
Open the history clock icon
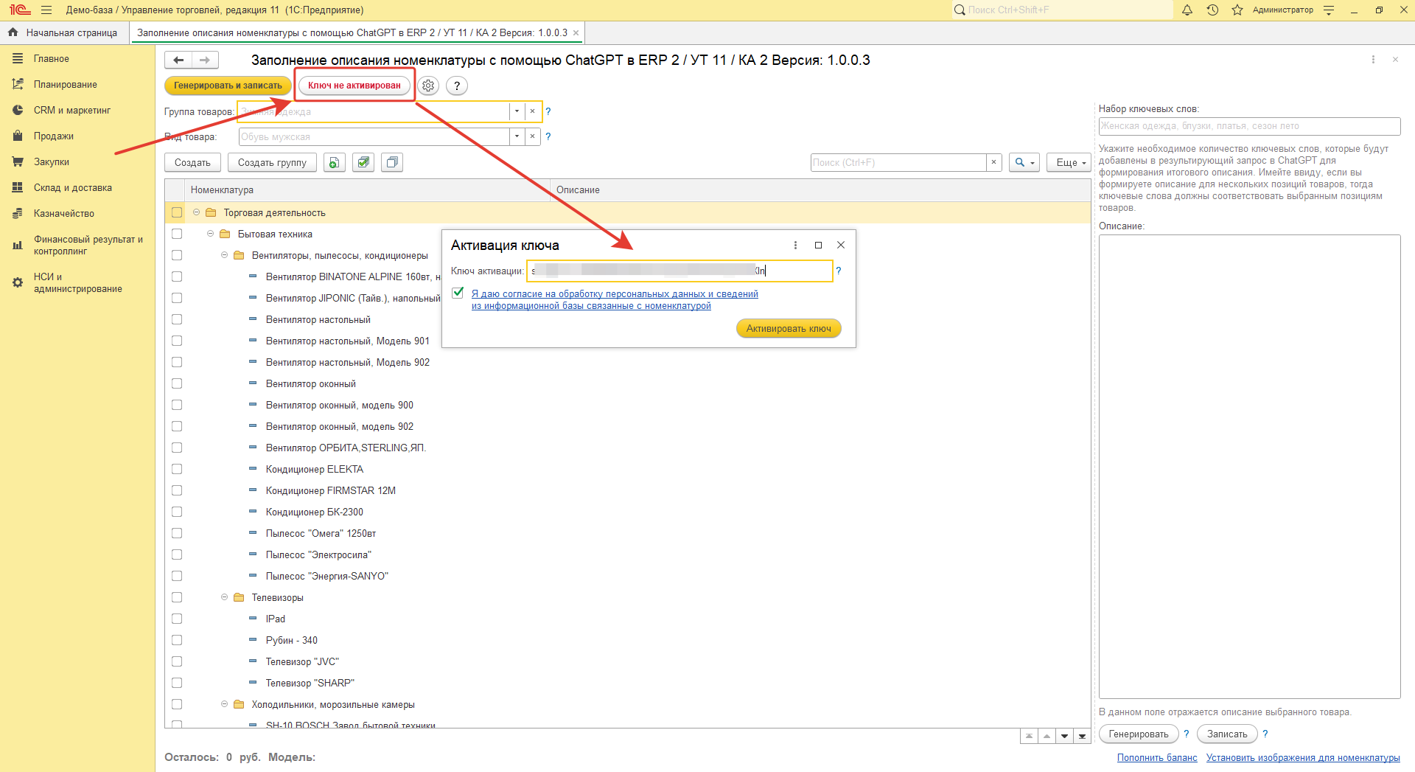tap(1212, 10)
